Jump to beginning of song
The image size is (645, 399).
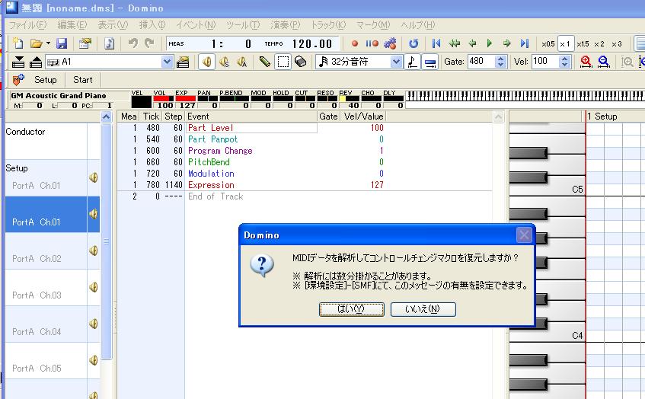pos(436,43)
